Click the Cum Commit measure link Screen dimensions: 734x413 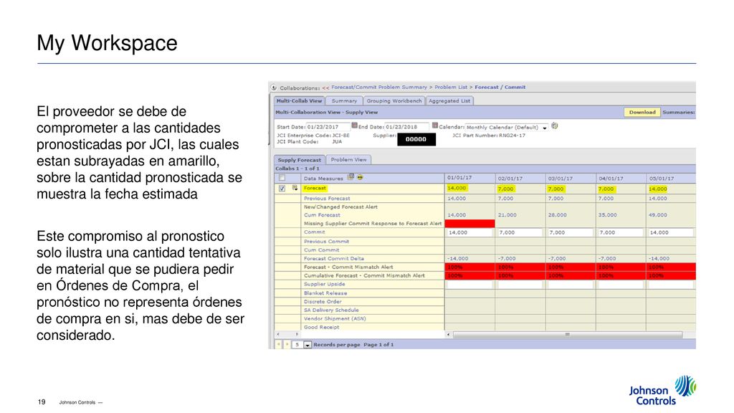[x=322, y=250]
